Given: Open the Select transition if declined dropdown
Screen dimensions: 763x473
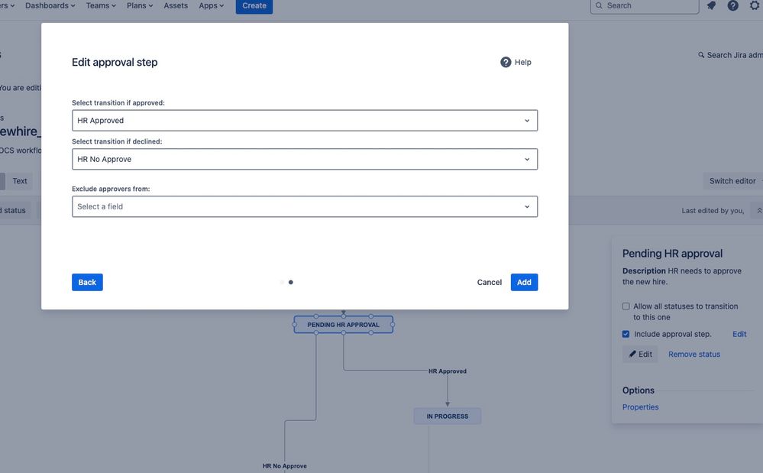Looking at the screenshot, I should [305, 159].
